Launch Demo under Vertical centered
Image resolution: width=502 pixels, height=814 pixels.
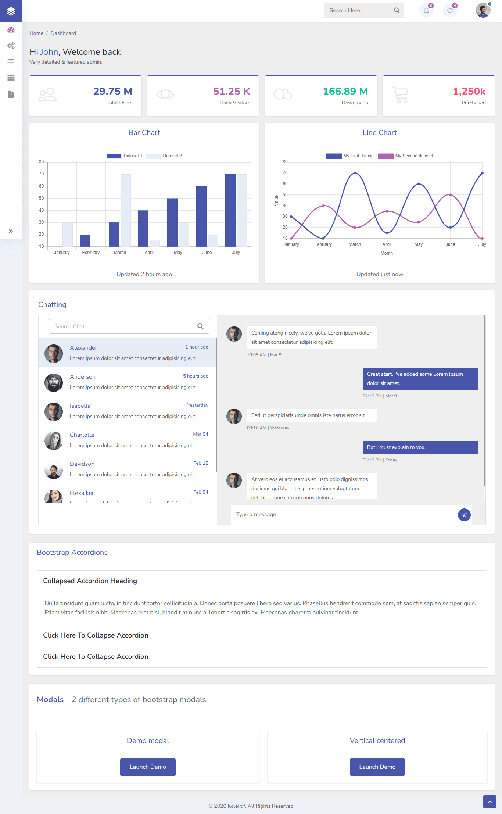pyautogui.click(x=377, y=767)
